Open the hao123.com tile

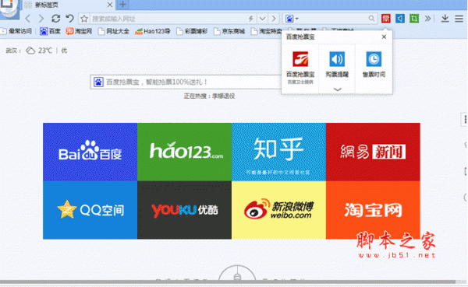pyautogui.click(x=184, y=152)
